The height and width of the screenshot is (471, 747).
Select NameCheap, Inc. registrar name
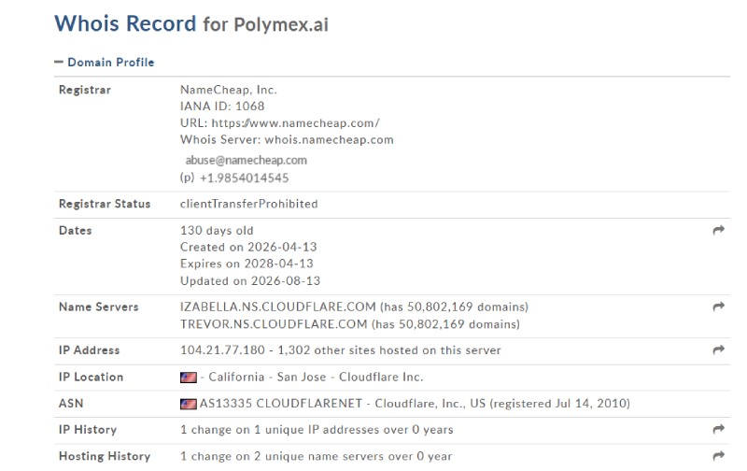click(228, 90)
